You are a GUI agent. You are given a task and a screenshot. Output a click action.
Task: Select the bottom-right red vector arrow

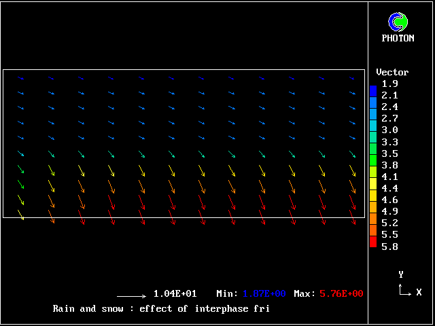coord(352,218)
